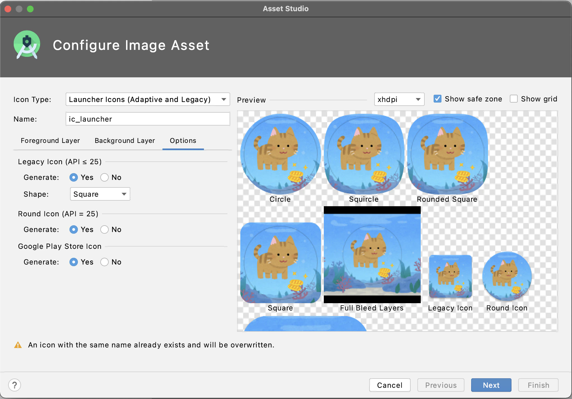Click the Previous button
This screenshot has width=572, height=399.
tap(441, 385)
